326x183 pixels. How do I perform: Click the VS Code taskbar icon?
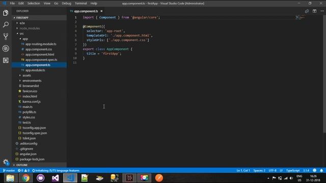pyautogui.click(x=70, y=178)
